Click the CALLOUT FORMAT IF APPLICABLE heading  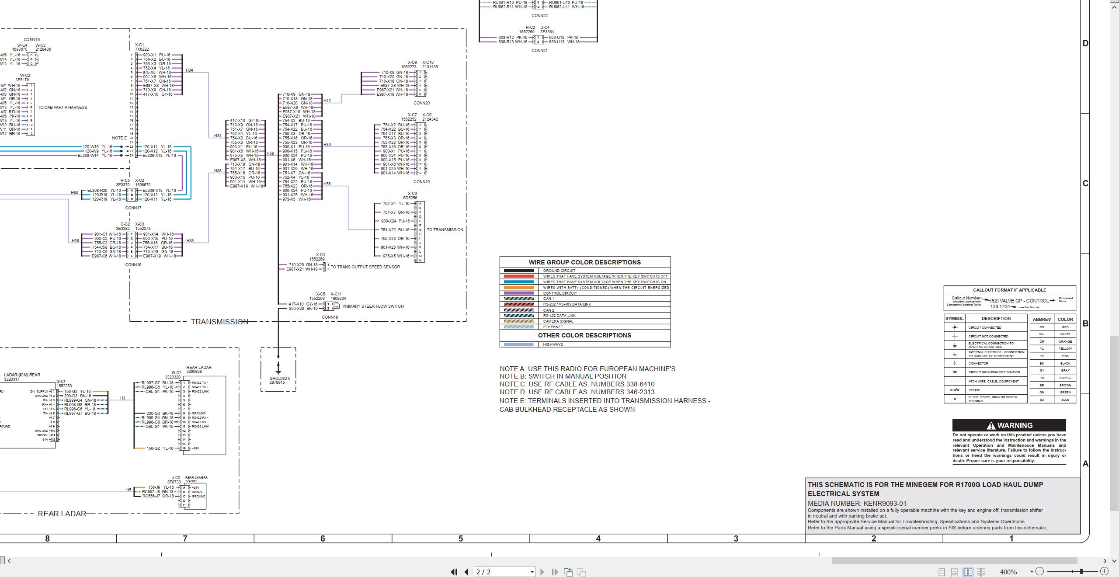(1009, 290)
